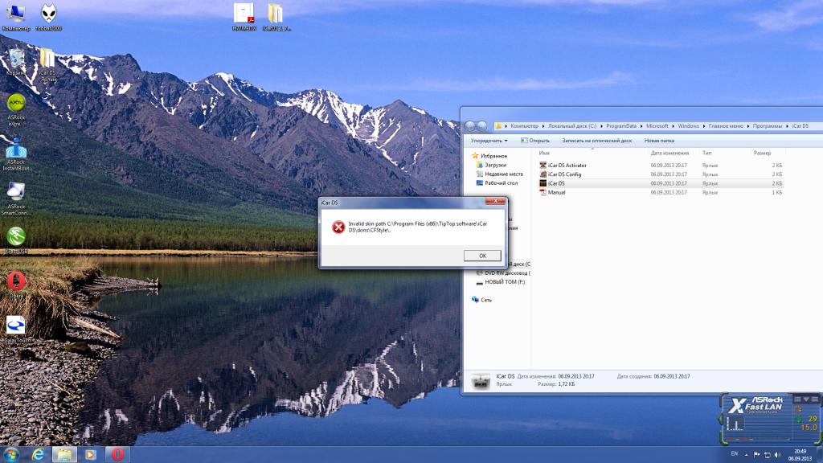Open the Manual PDF shortcut in Explorer
The width and height of the screenshot is (823, 463).
556,192
